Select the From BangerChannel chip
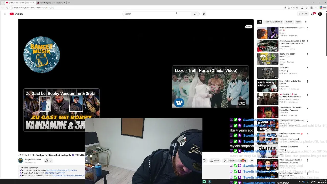 pos(273,22)
